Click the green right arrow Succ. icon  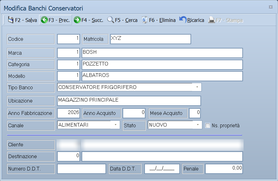tap(77, 20)
